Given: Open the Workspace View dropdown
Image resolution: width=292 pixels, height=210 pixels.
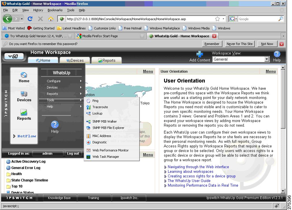Looking at the screenshot, I should [x=241, y=59].
